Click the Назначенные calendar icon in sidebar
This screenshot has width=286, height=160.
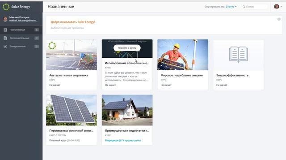click(5, 30)
